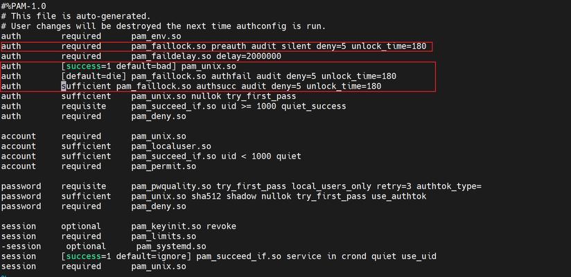Click green 'success' in session crond line
Viewport: 571px width, 277px height.
click(83, 256)
